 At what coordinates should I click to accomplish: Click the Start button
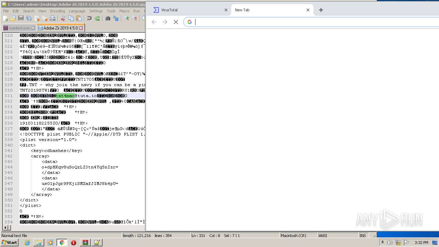pyautogui.click(x=10, y=243)
